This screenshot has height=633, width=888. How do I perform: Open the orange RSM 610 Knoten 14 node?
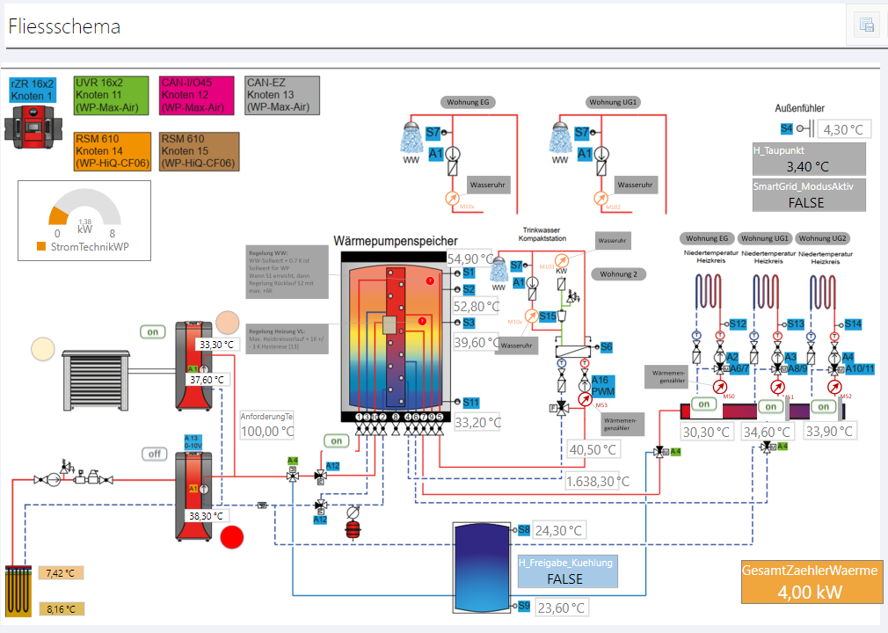pos(111,151)
